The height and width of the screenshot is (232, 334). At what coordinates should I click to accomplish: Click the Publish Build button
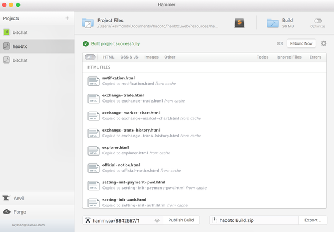point(181,220)
